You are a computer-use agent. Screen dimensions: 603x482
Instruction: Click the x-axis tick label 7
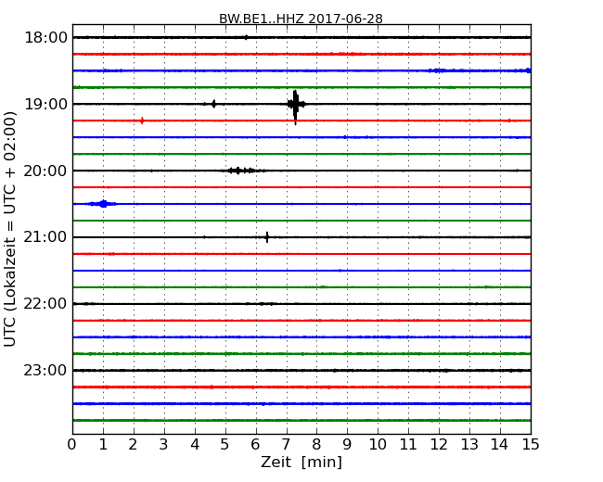click(286, 444)
